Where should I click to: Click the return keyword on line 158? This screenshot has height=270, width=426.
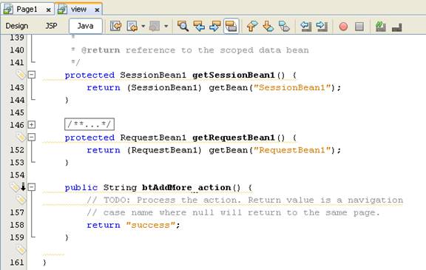tap(104, 225)
